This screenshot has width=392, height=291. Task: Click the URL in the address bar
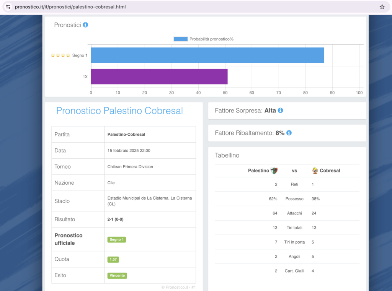pyautogui.click(x=70, y=7)
